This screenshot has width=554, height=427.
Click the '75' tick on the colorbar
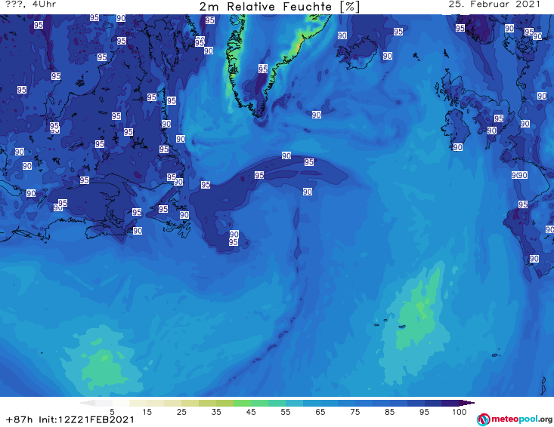point(354,411)
